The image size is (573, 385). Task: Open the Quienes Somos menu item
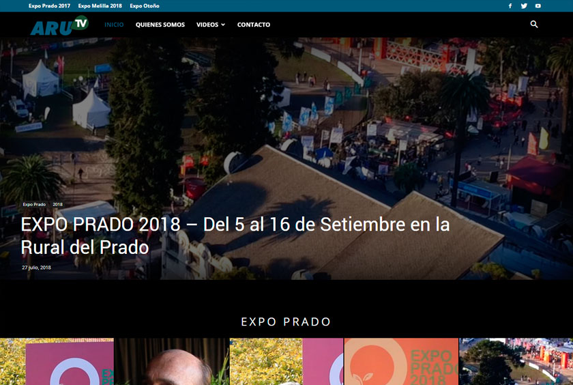tap(160, 25)
